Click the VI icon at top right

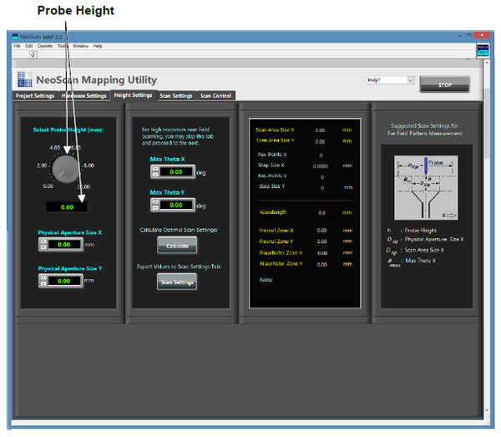click(x=483, y=49)
